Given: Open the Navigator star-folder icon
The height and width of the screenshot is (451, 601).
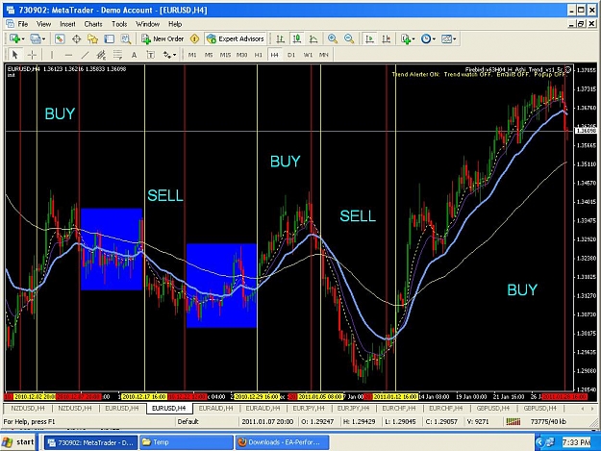Looking at the screenshot, I should [92, 38].
